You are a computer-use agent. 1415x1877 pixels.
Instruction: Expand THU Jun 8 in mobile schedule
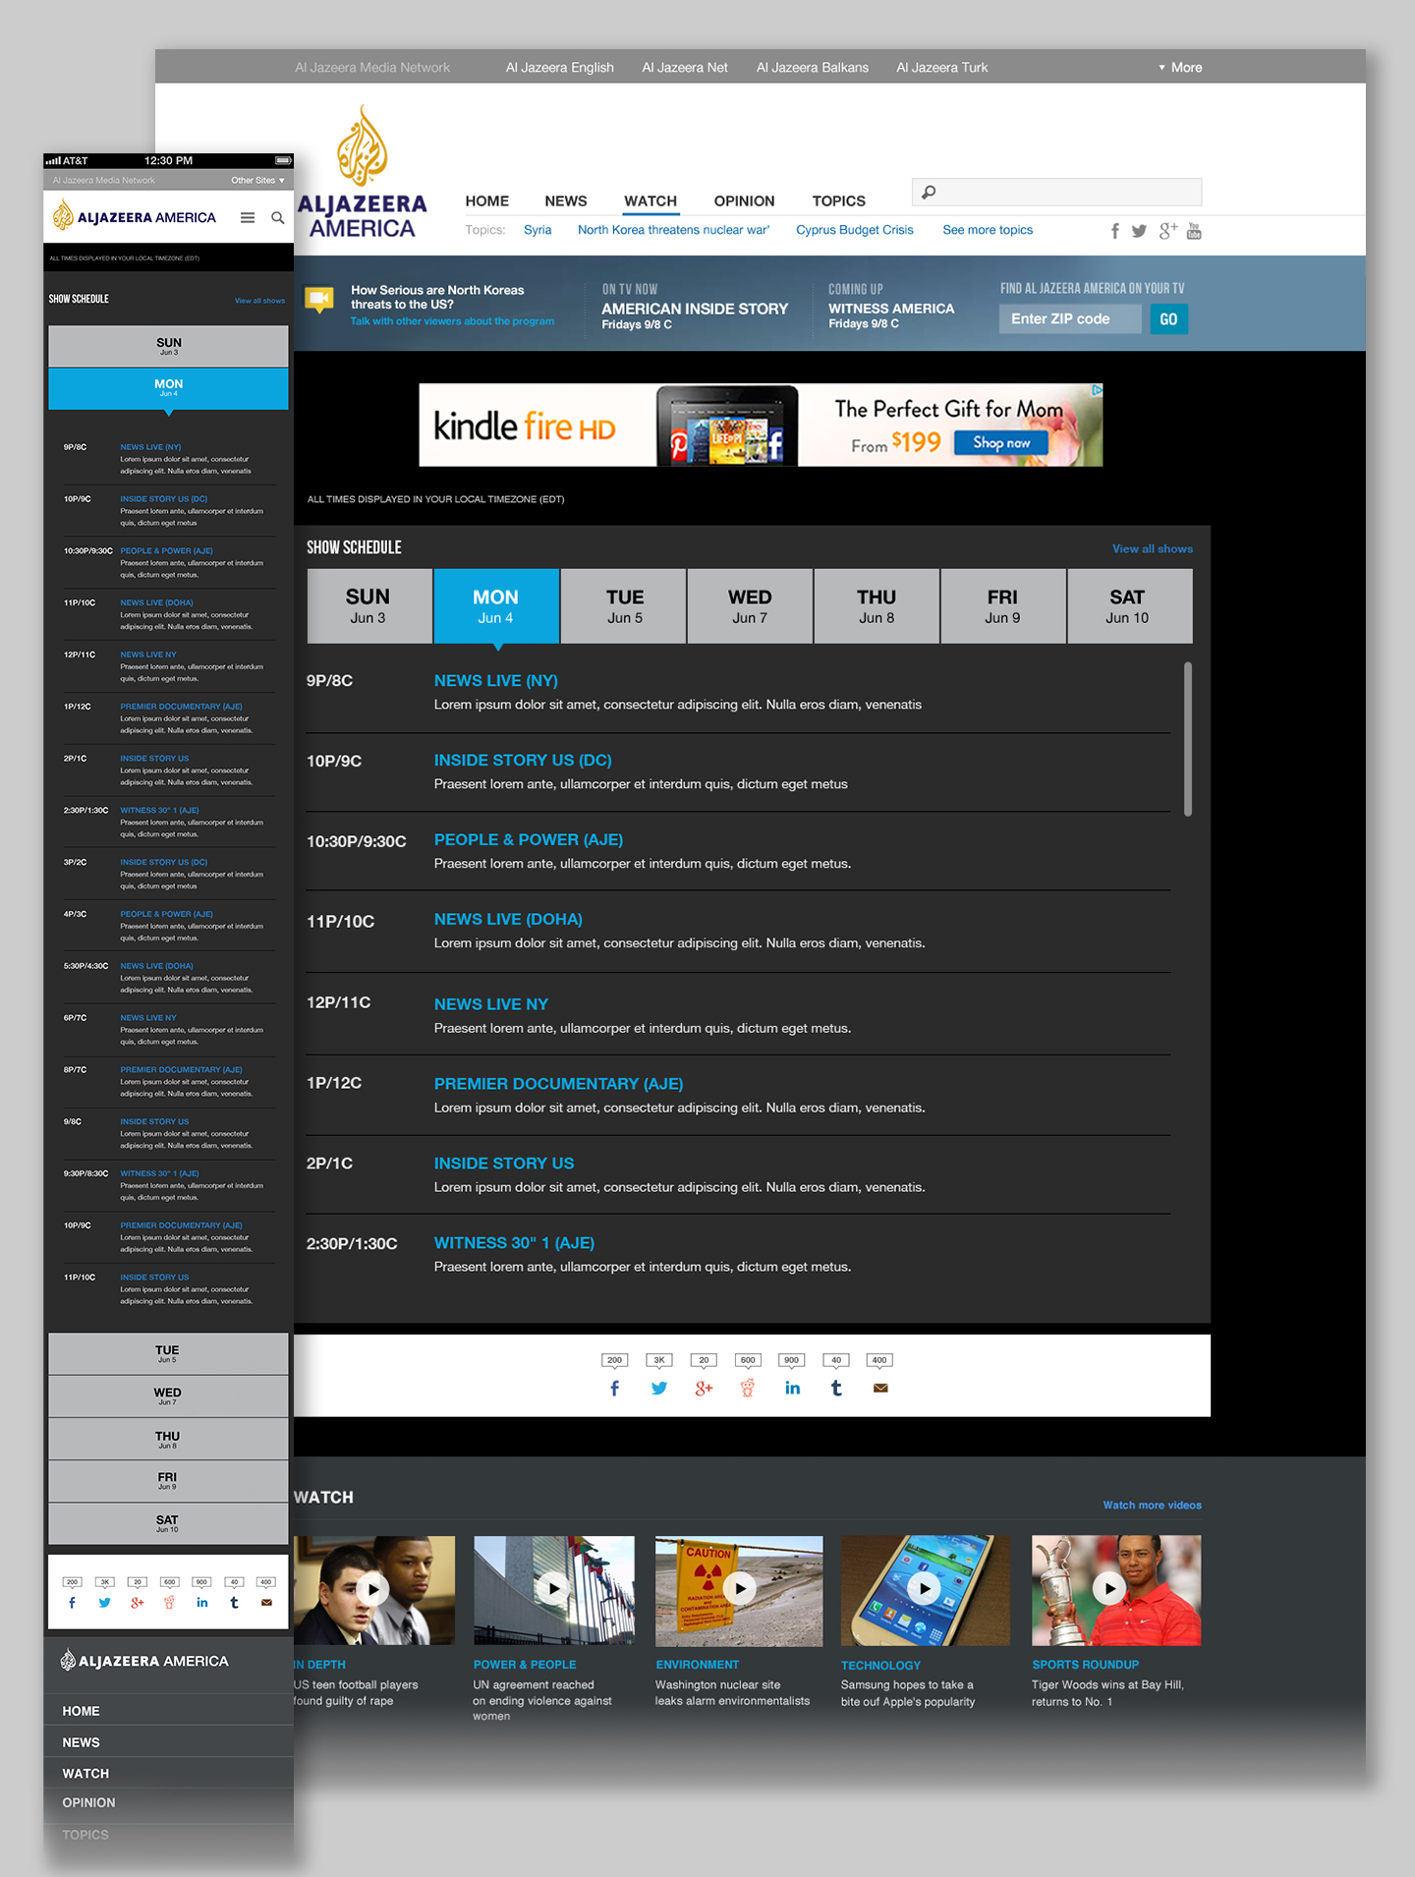(168, 1440)
